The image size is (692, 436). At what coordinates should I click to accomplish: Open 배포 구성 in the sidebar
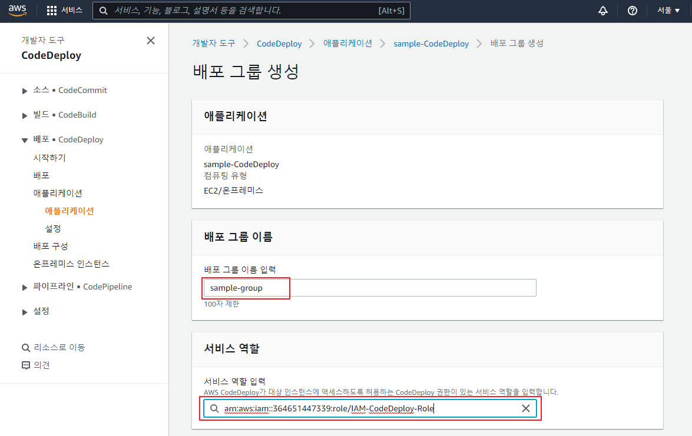(50, 246)
